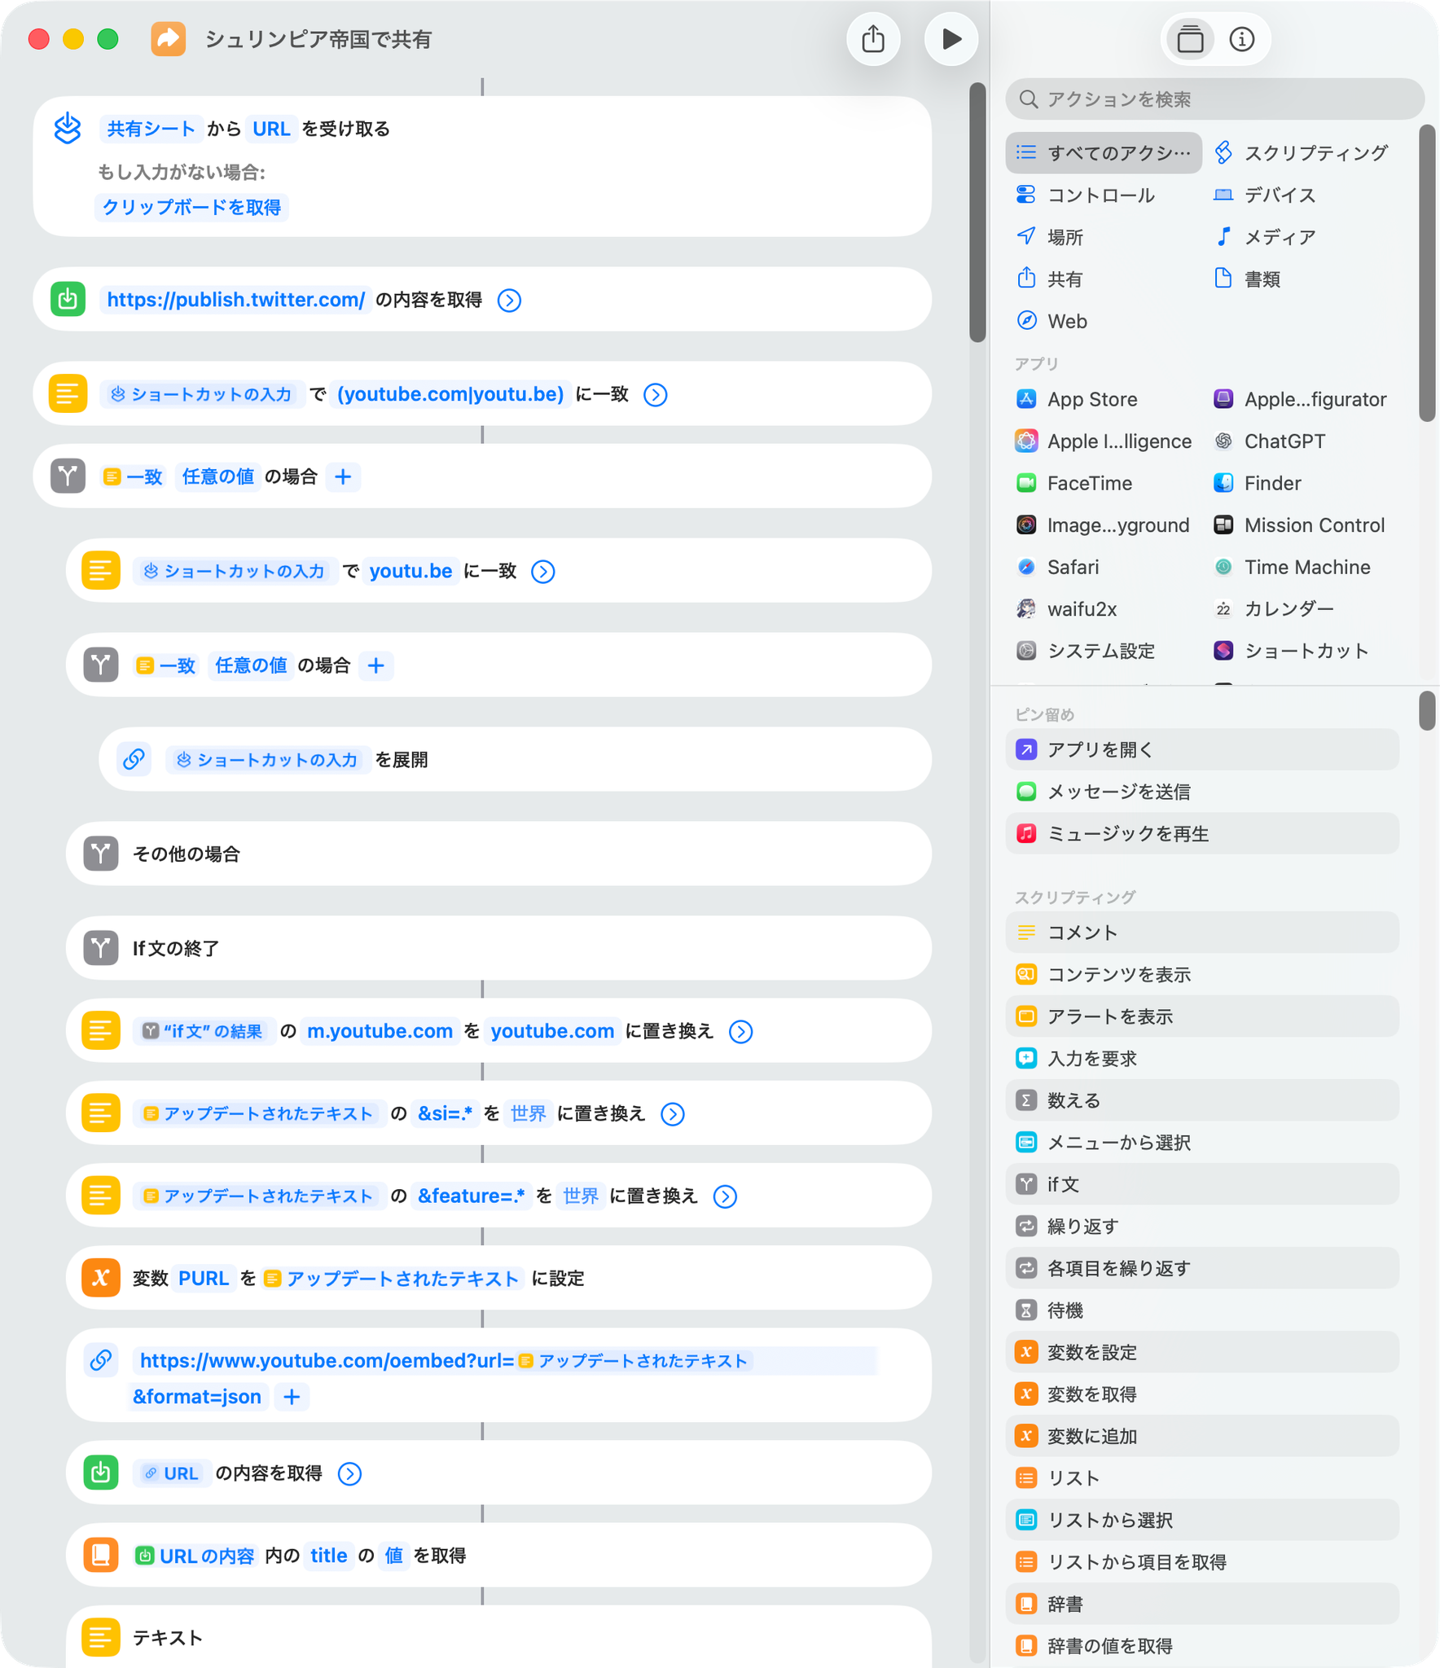Open App Store actions
The height and width of the screenshot is (1668, 1440).
pos(1077,399)
